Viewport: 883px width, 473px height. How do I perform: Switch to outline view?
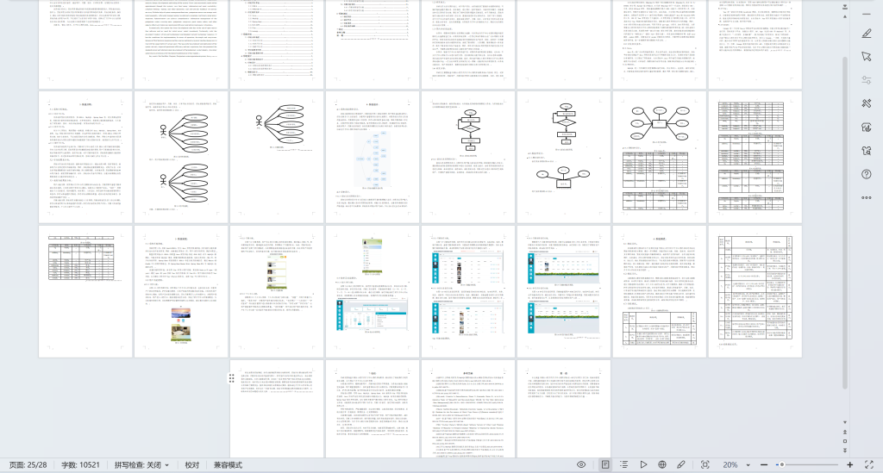[624, 464]
